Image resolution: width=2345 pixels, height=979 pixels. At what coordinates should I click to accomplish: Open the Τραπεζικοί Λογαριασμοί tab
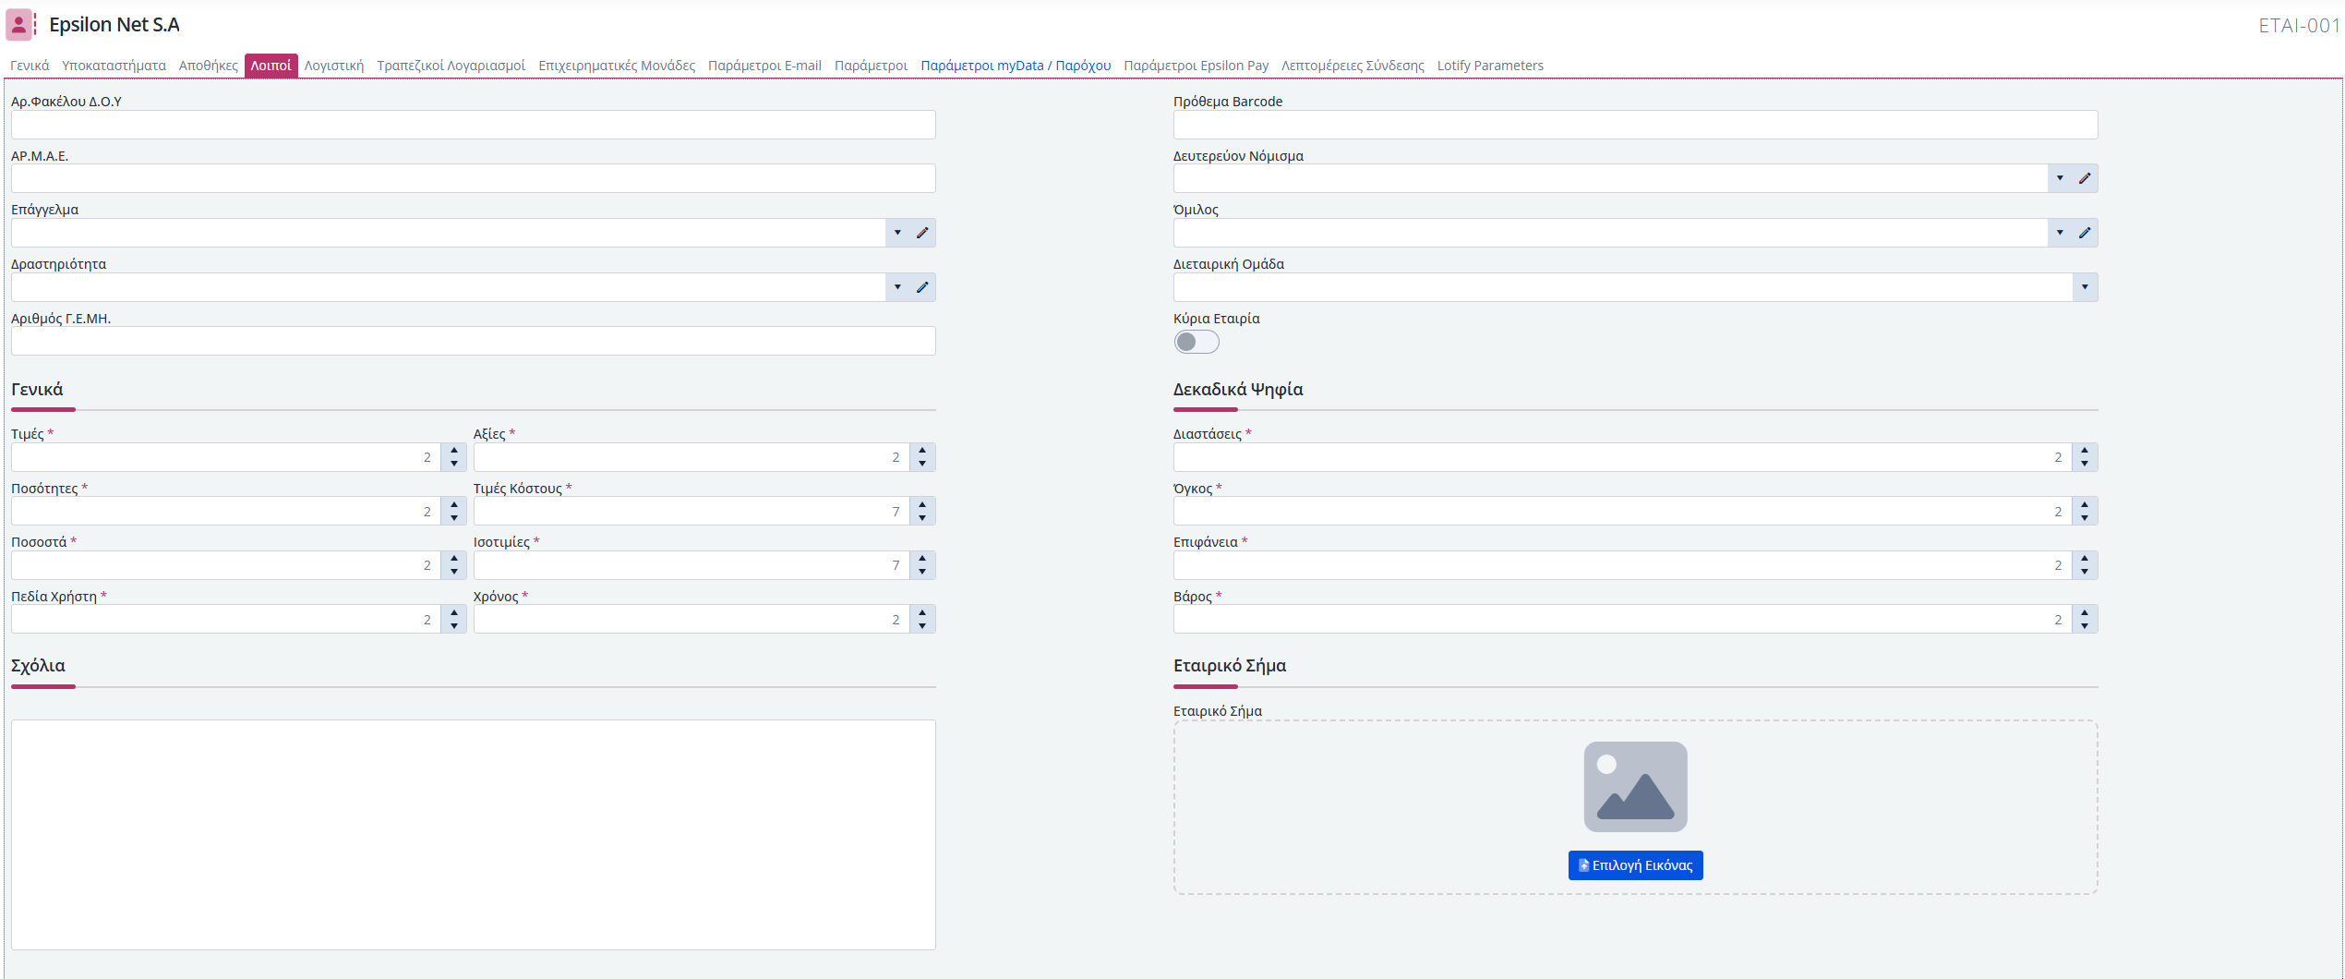451,66
